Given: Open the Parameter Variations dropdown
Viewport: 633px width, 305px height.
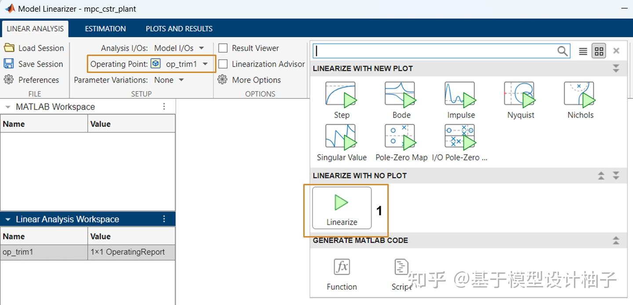Looking at the screenshot, I should [181, 80].
